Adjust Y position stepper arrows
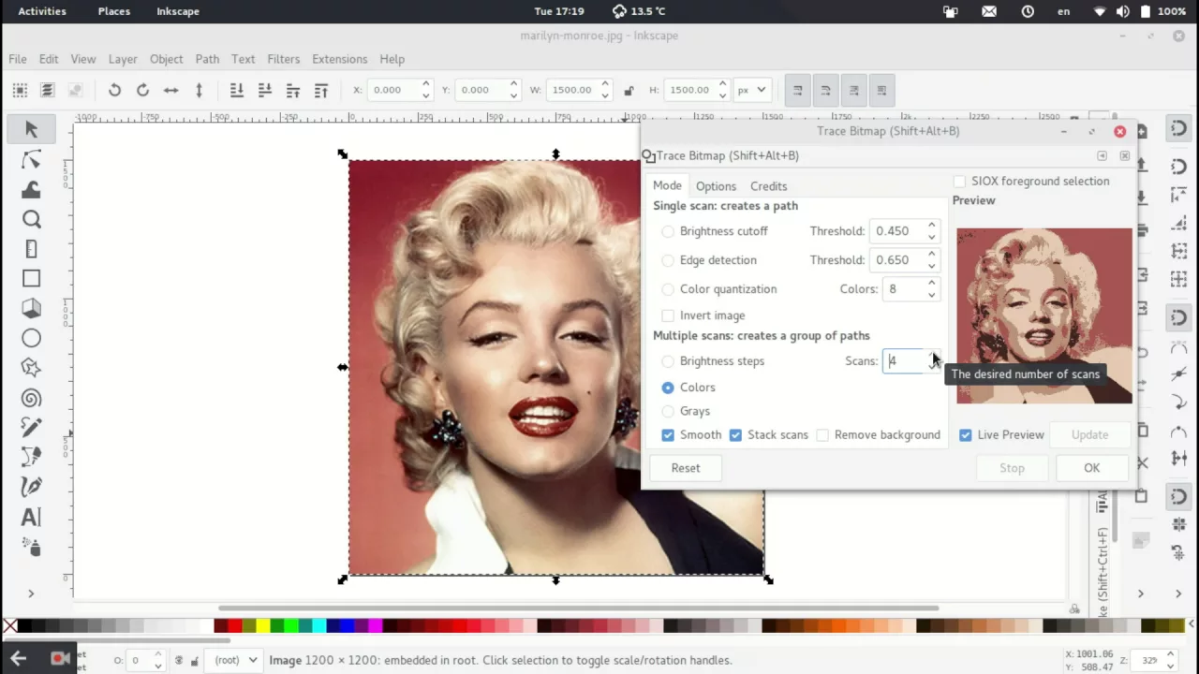 point(513,90)
